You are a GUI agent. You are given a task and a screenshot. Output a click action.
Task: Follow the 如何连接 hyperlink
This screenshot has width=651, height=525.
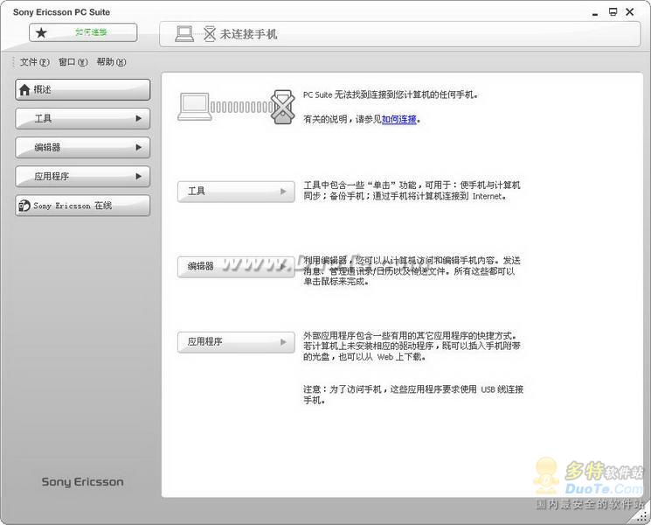[399, 119]
